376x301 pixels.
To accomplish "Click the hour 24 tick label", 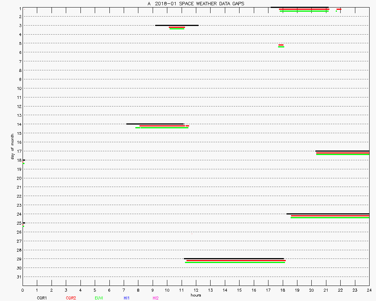I will click(x=369, y=290).
